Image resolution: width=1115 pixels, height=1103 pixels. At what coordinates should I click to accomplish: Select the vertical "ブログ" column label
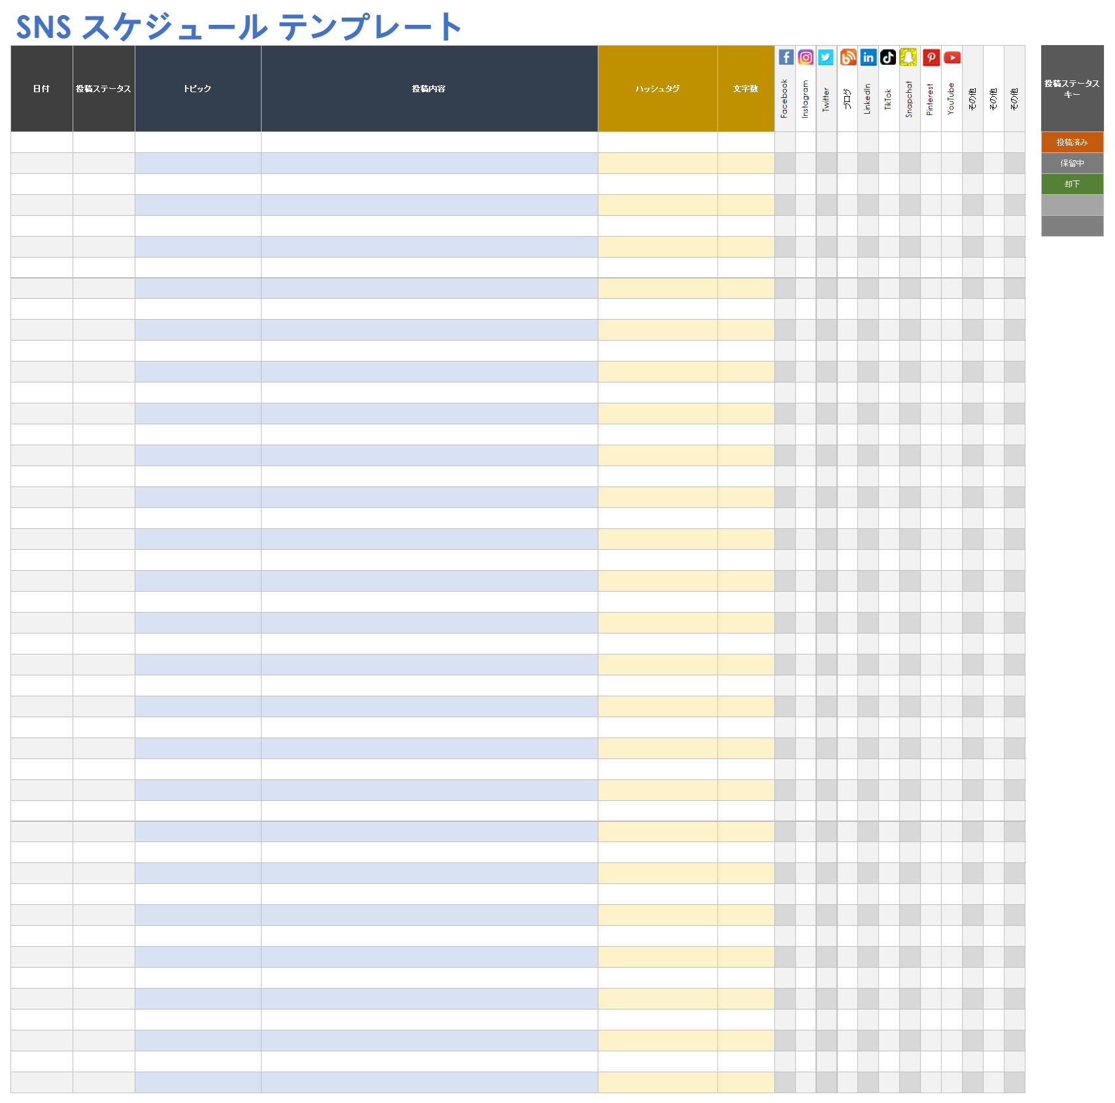847,99
